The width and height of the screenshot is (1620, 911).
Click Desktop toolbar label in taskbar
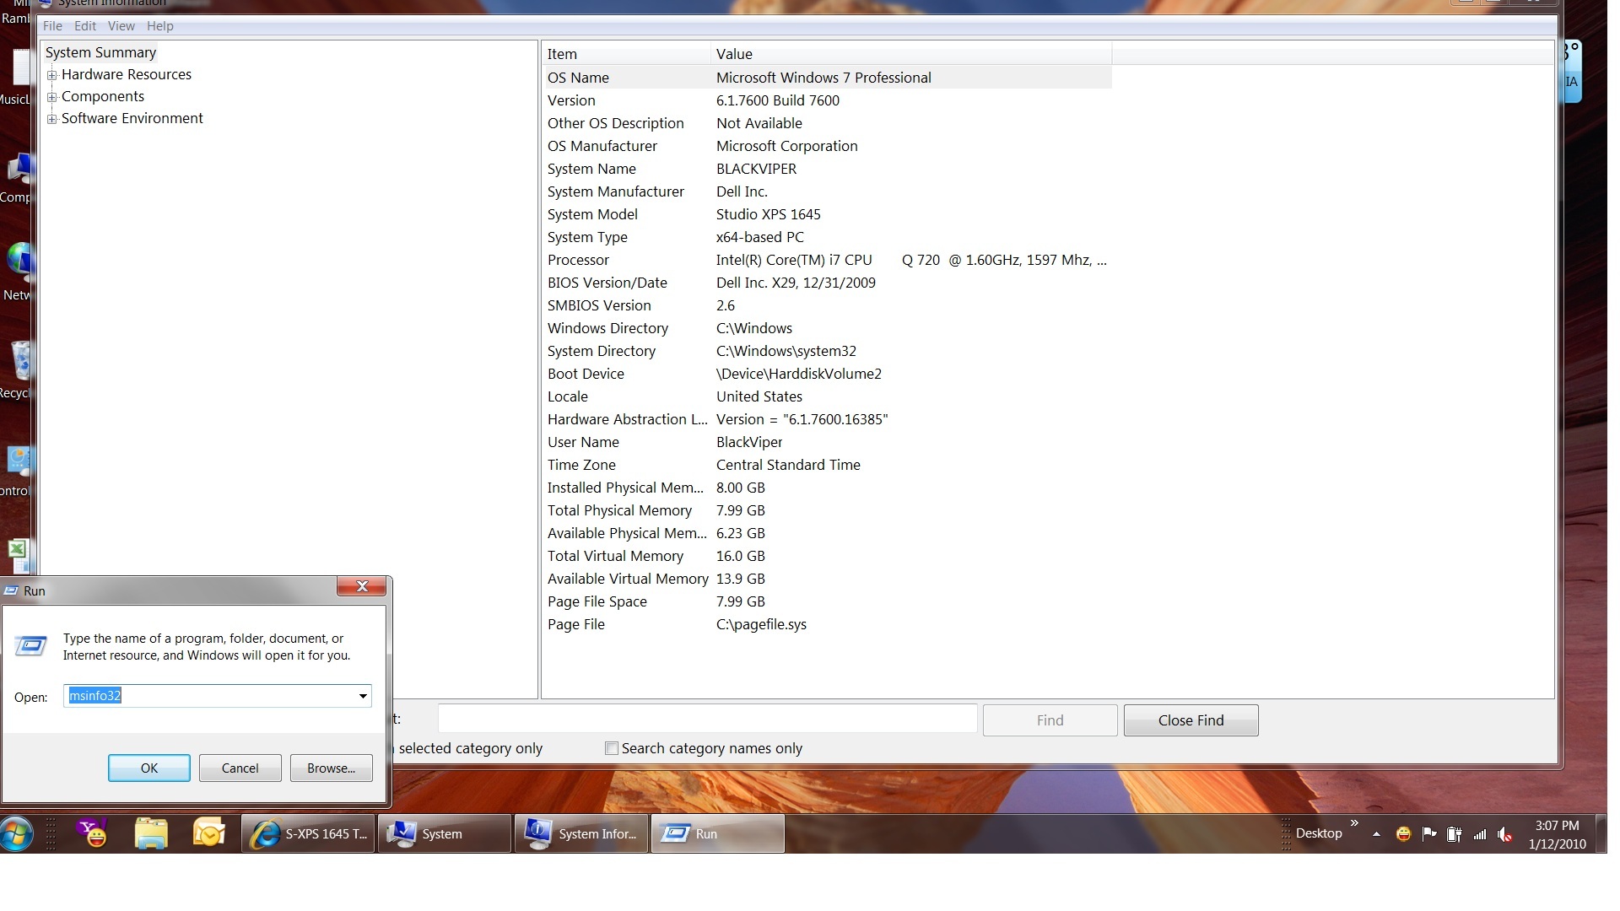(x=1319, y=833)
